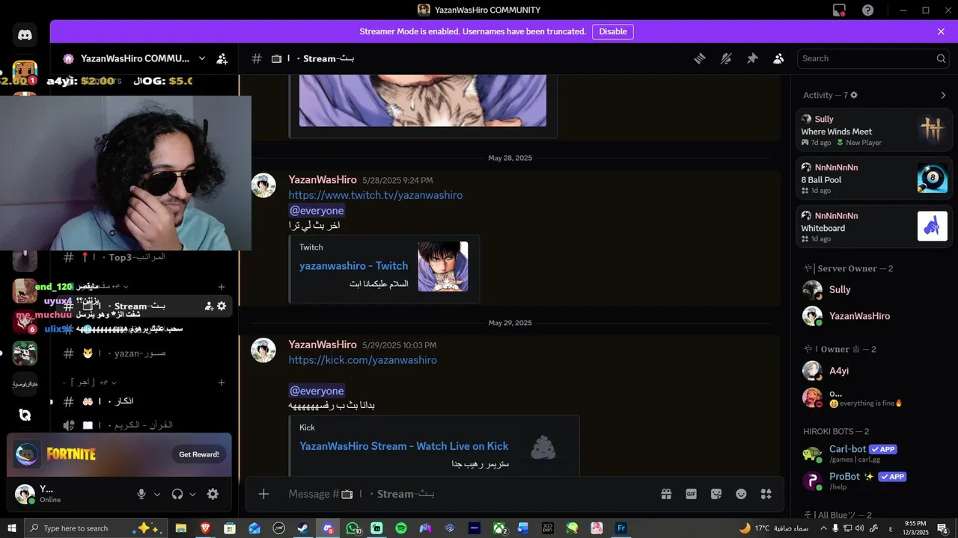The image size is (958, 538).
Task: Open the Threads icon in channel header
Action: pyautogui.click(x=700, y=58)
